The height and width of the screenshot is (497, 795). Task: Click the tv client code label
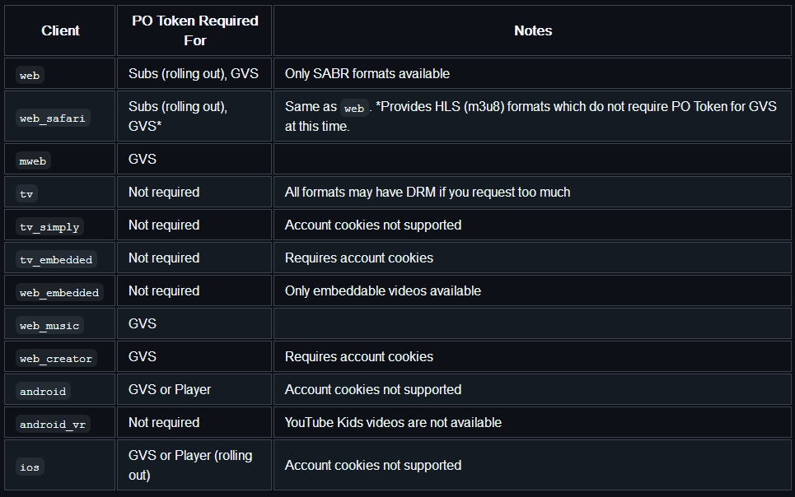click(x=26, y=193)
